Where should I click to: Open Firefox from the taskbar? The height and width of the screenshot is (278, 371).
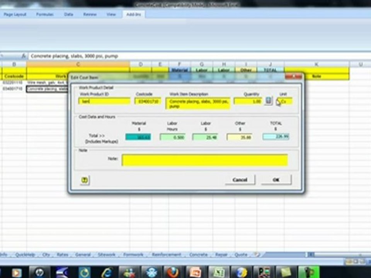click(173, 272)
